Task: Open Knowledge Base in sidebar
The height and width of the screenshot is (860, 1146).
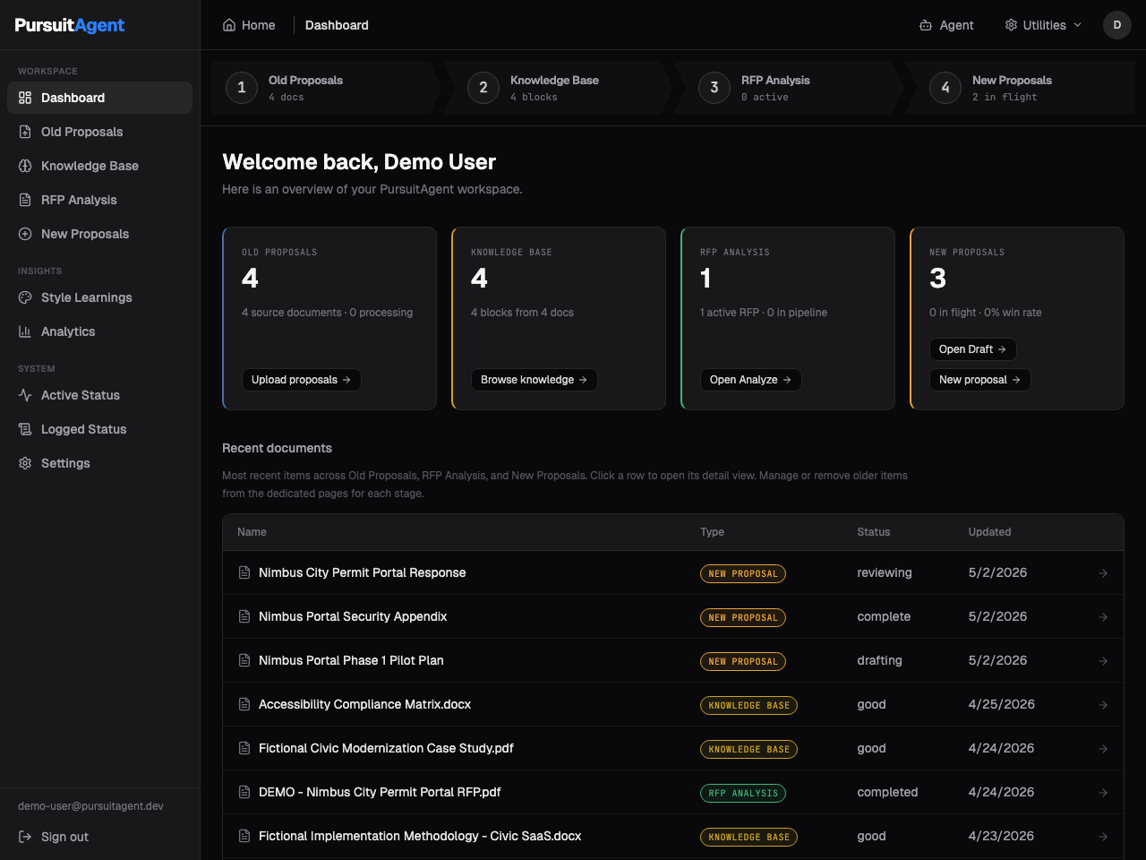Action: click(x=99, y=166)
